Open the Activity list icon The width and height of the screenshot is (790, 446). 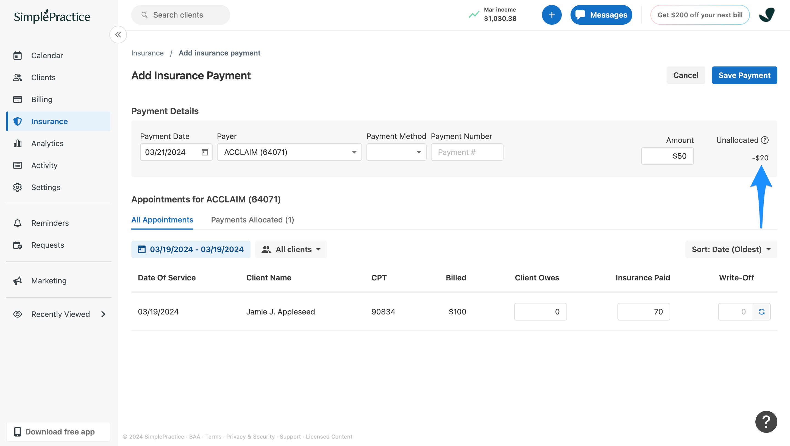18,166
